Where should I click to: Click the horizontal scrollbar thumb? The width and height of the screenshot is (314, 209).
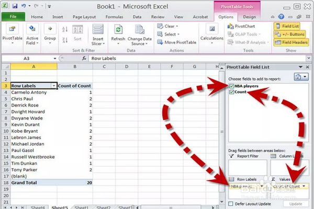pyautogui.click(x=171, y=207)
